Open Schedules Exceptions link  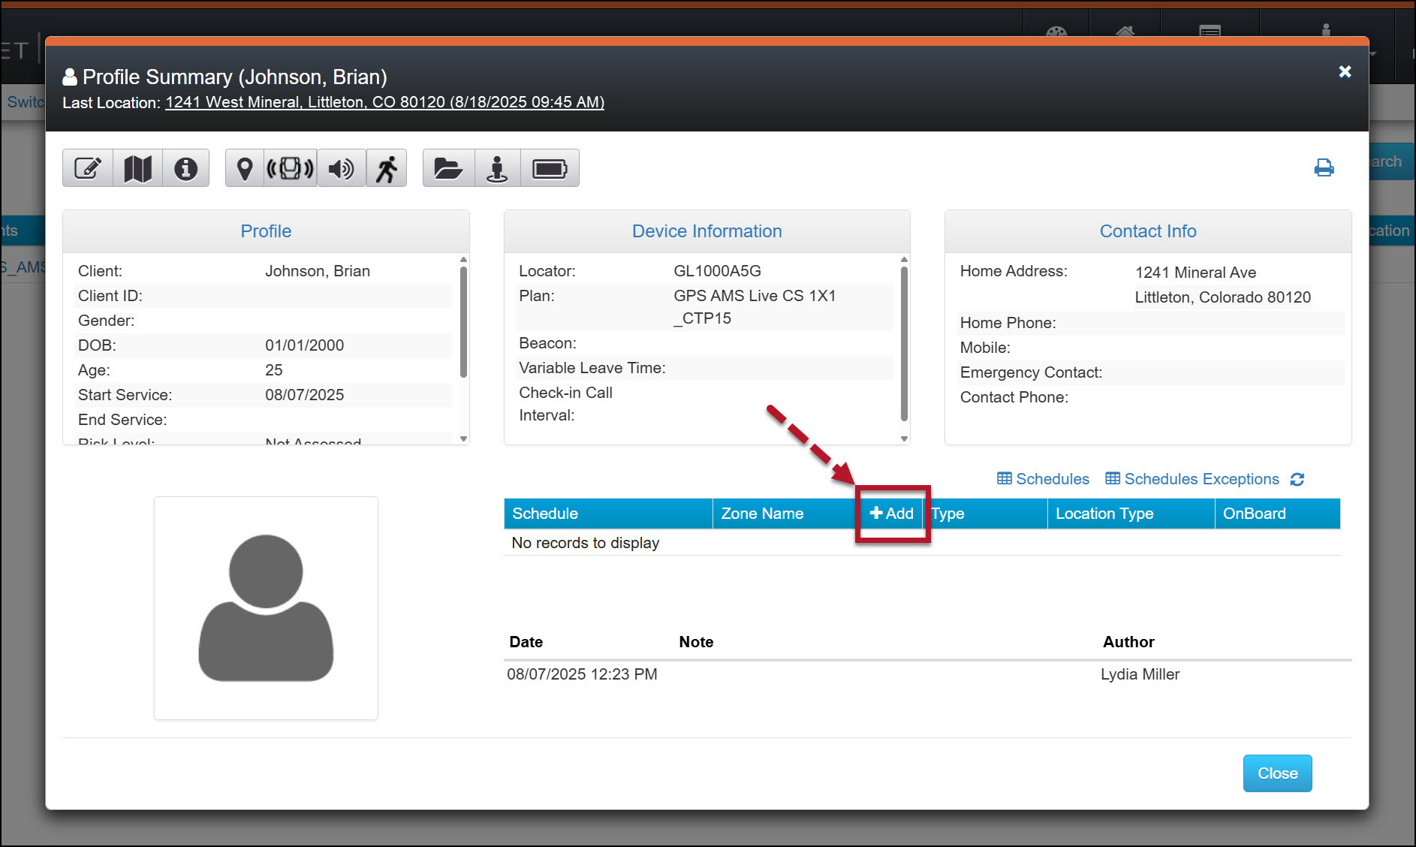click(1192, 479)
